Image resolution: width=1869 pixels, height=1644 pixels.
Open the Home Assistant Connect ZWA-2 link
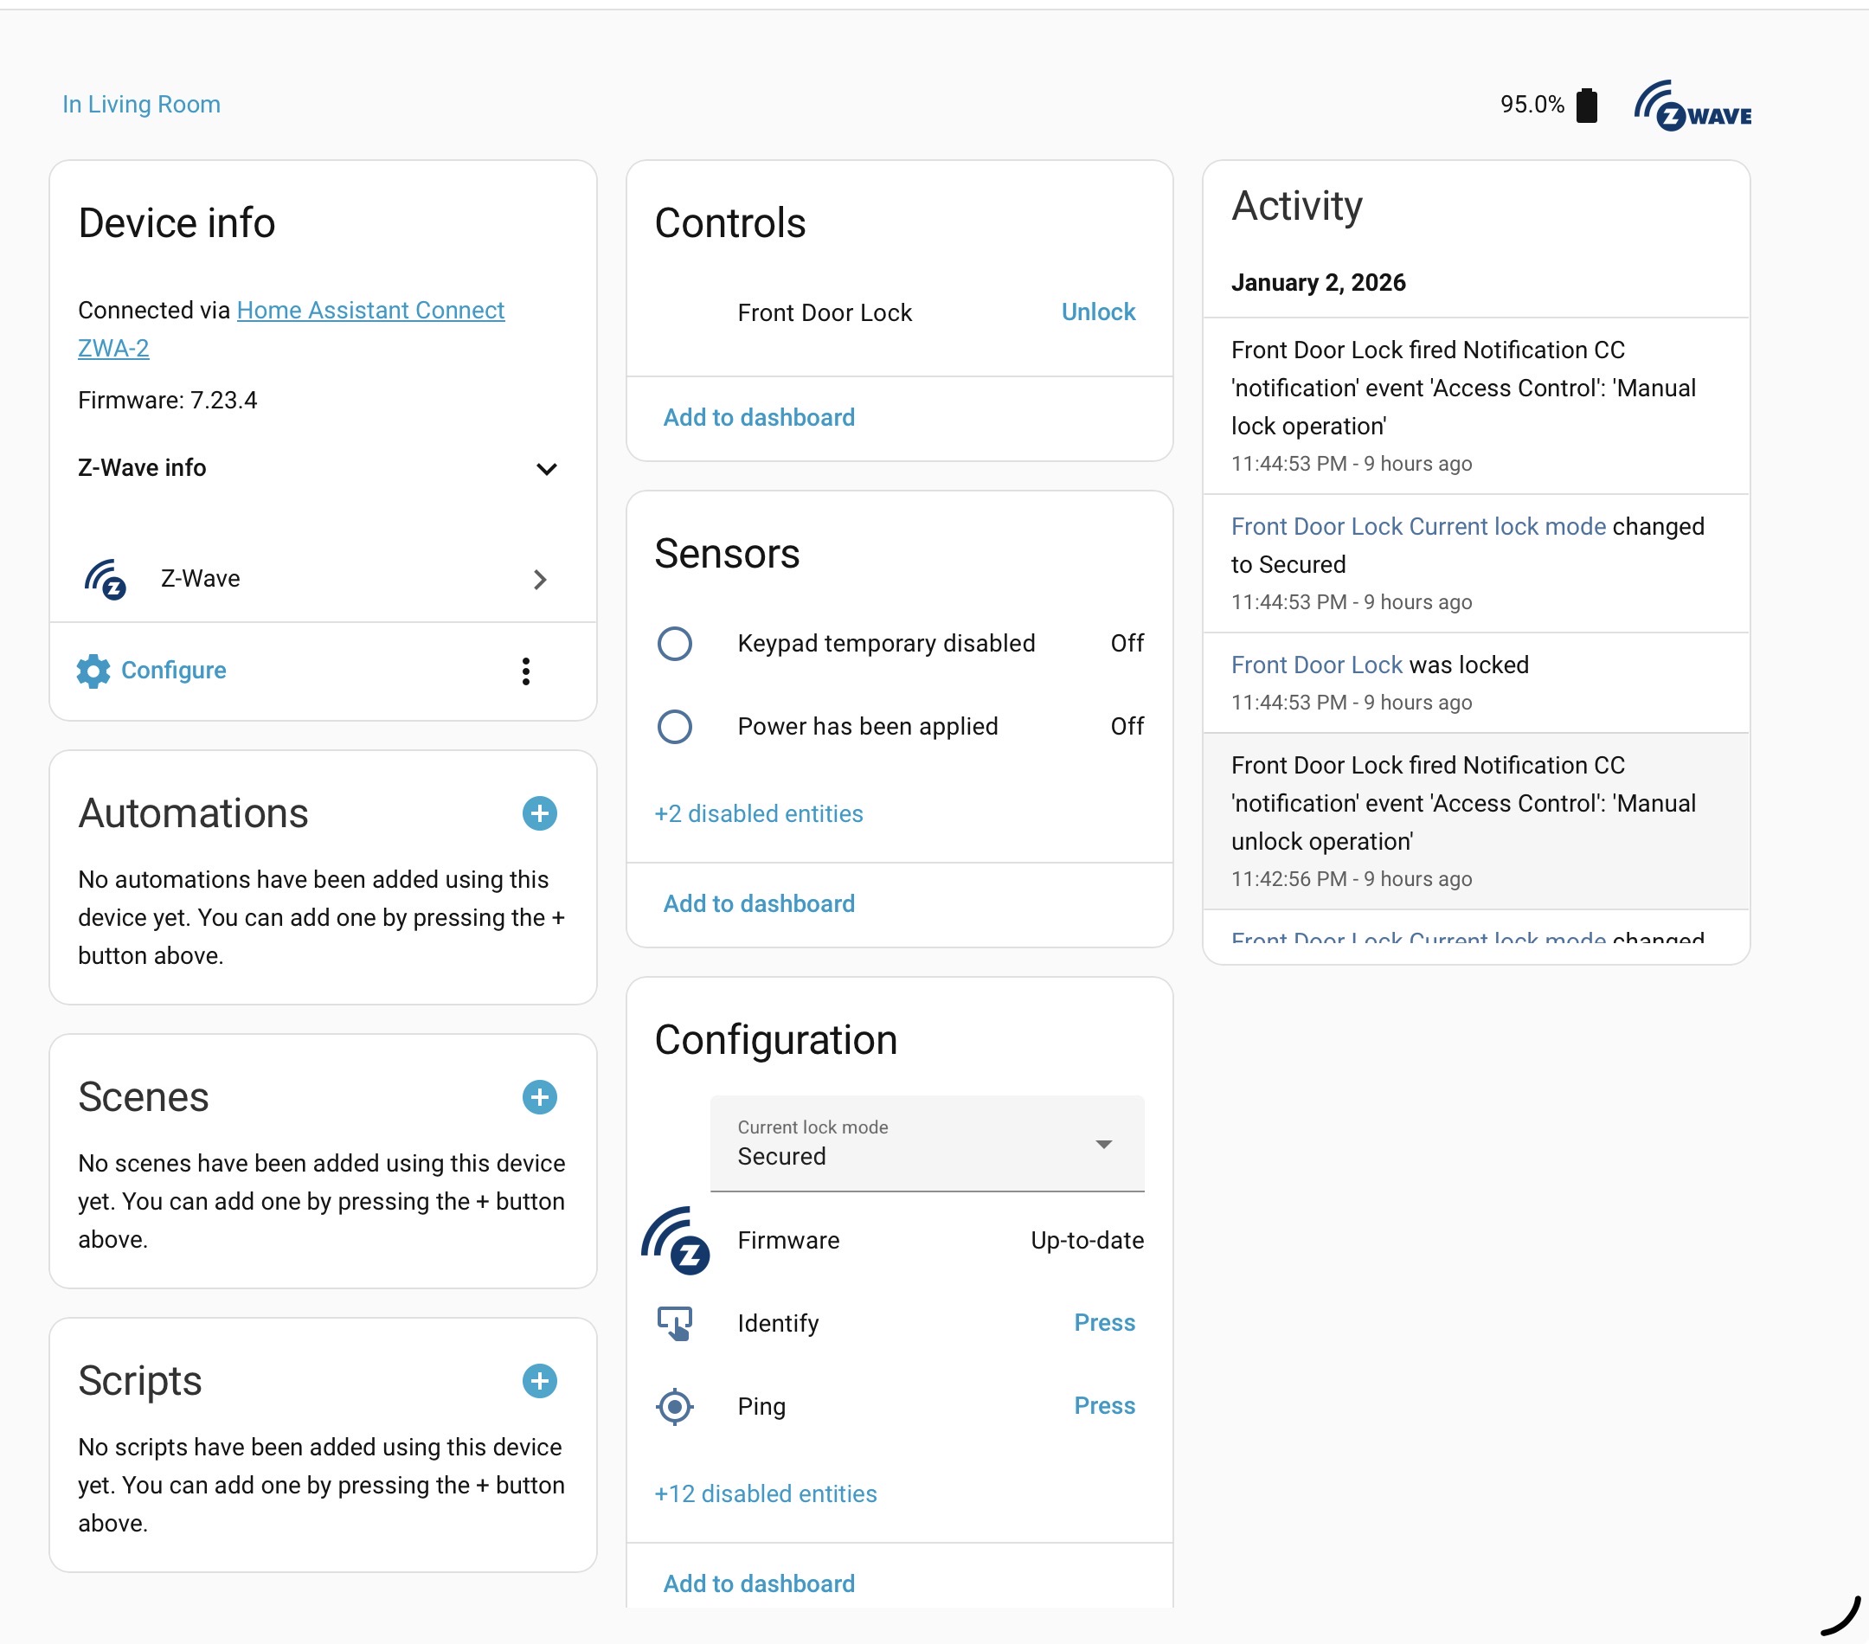pyautogui.click(x=369, y=310)
